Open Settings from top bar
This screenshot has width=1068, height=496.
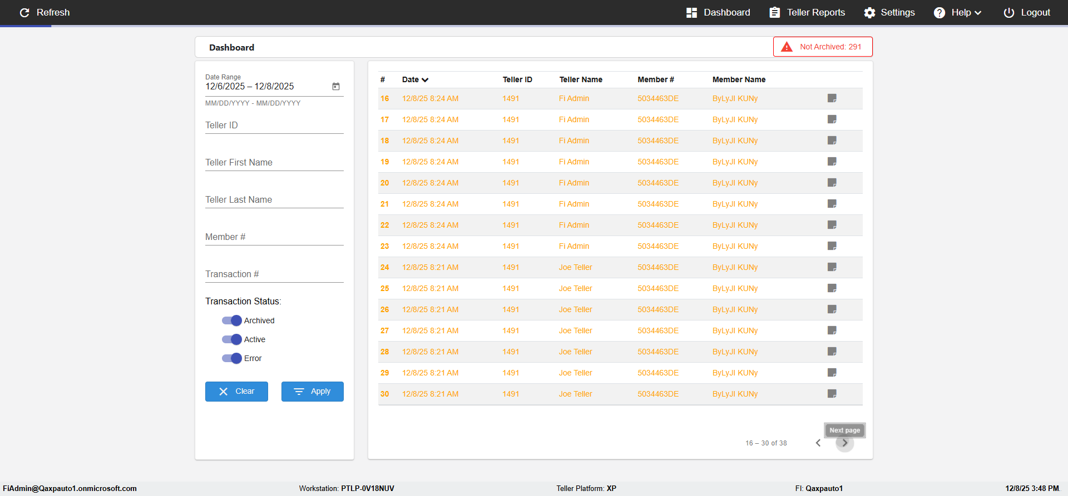tap(889, 12)
